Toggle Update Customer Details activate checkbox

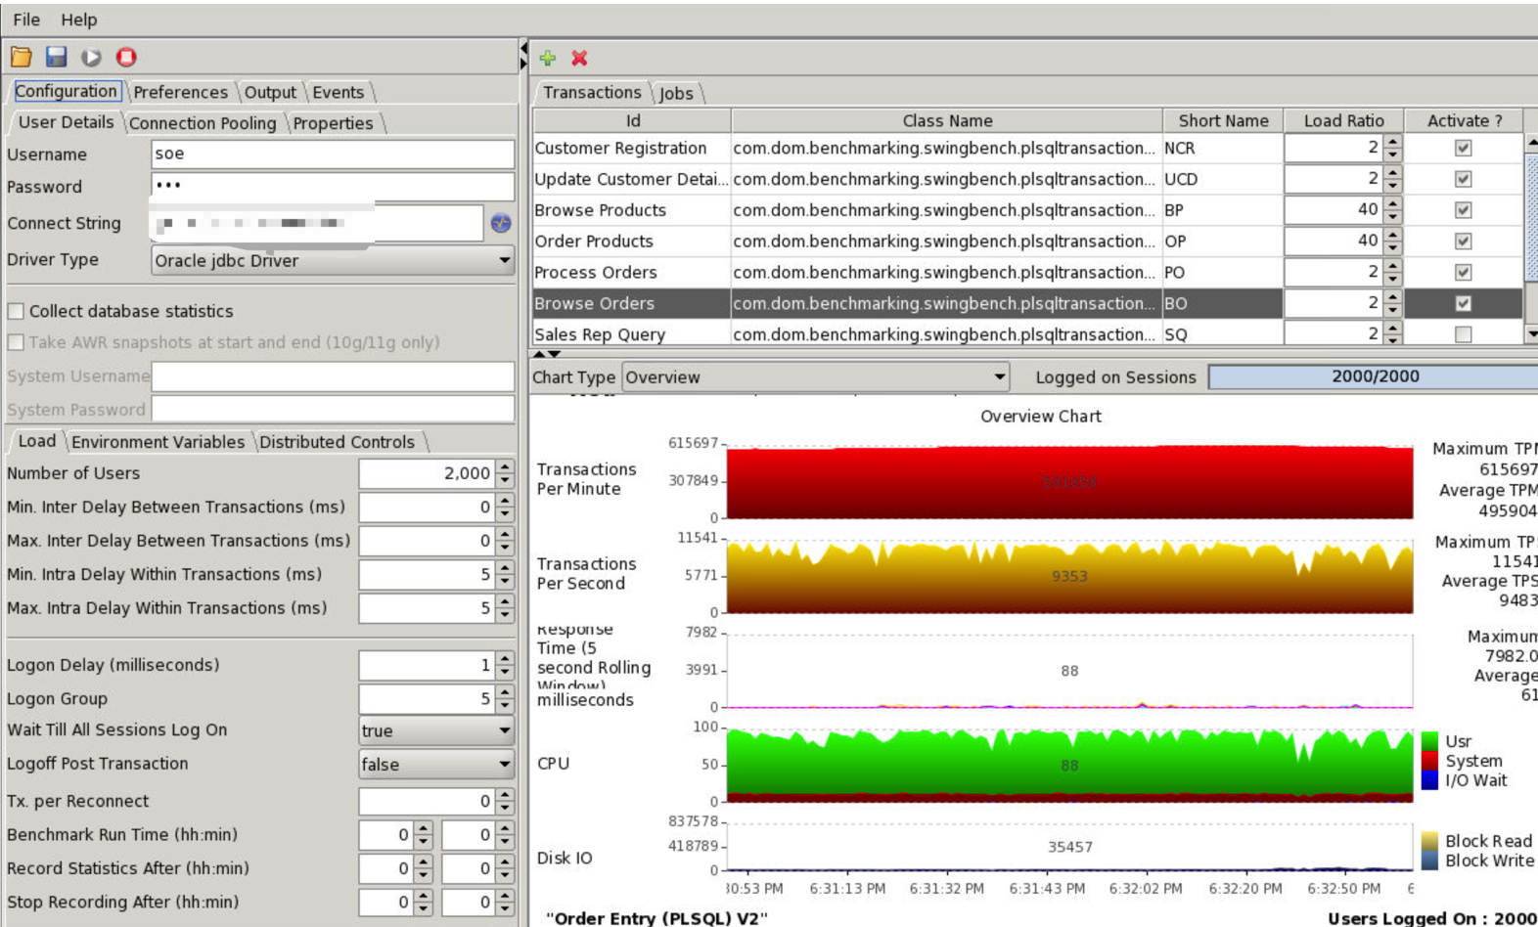pyautogui.click(x=1463, y=179)
